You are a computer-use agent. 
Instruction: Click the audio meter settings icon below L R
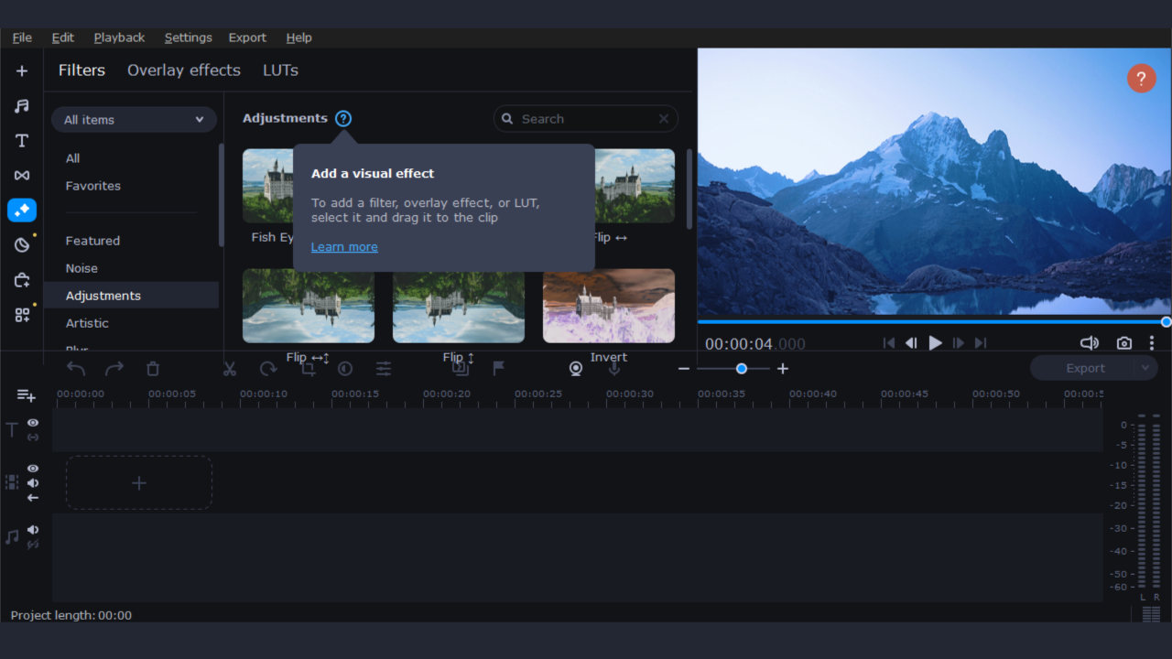(x=1151, y=614)
